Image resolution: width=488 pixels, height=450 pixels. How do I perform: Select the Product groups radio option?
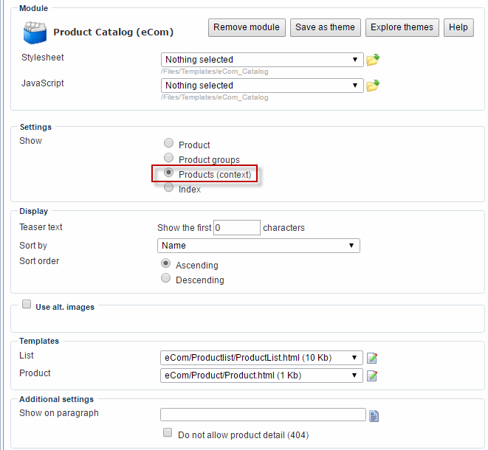[x=169, y=159]
